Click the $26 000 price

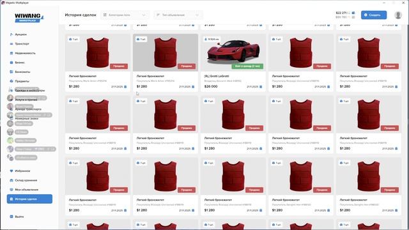(211, 87)
